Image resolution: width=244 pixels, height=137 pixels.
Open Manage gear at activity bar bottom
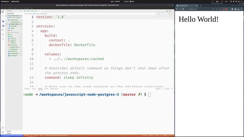click(3, 132)
